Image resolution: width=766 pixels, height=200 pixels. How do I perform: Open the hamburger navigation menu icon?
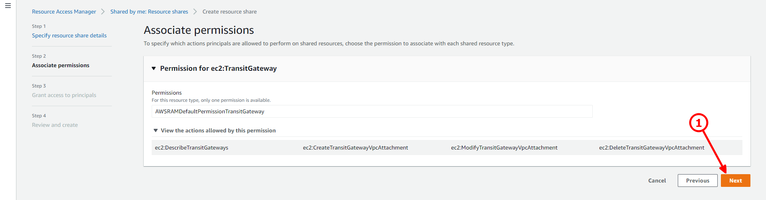coord(8,6)
